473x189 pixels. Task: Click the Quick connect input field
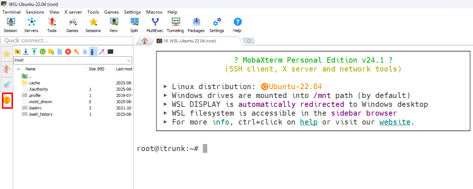(x=67, y=41)
